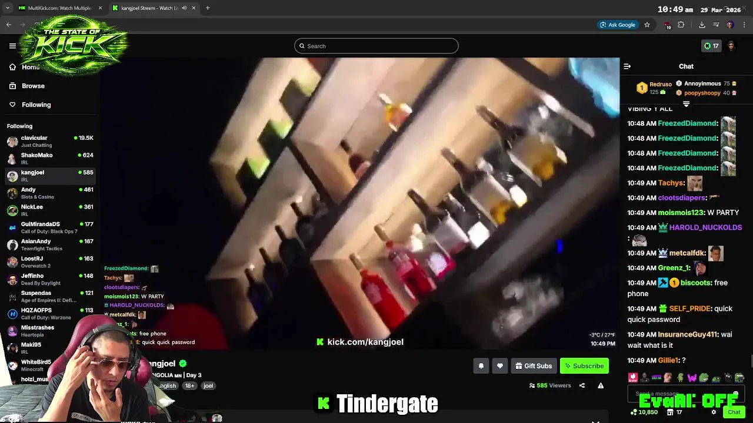Click SELF_PRIDE's username in chat

(x=690, y=308)
